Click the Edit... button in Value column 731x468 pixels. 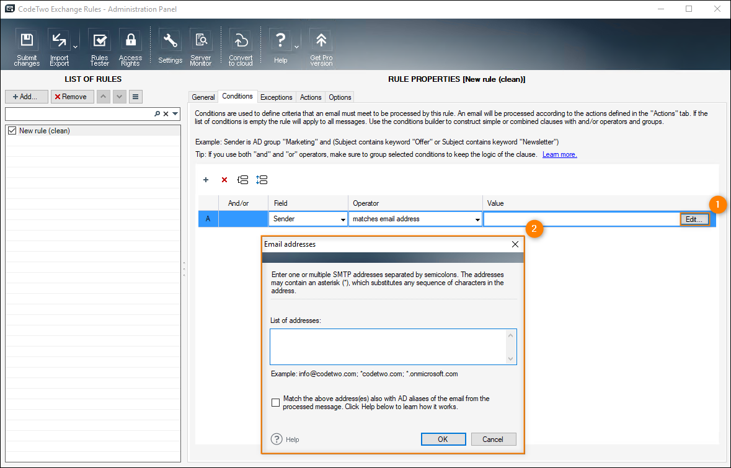point(694,219)
